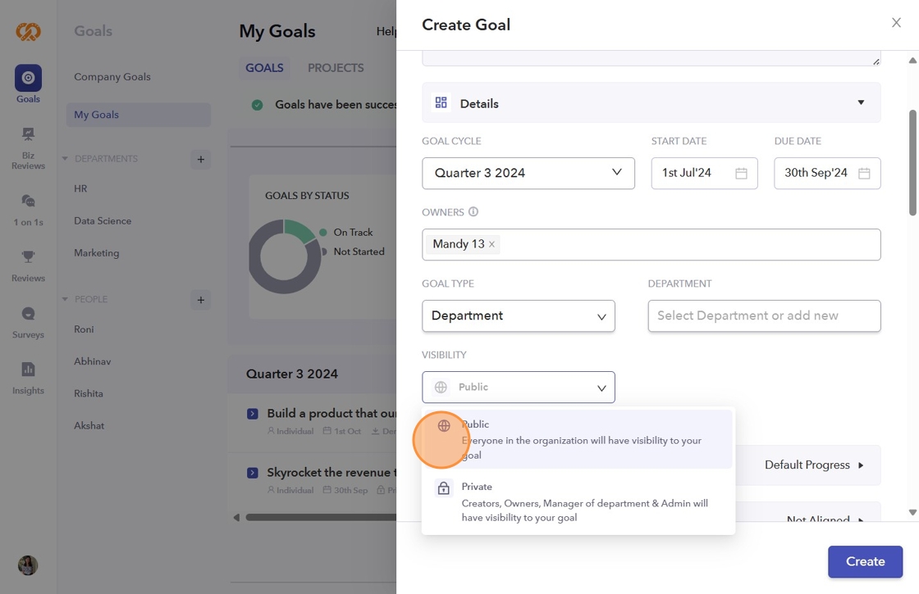Screen dimensions: 919x594
Task: Go to 1 on 1s
Action: [28, 202]
